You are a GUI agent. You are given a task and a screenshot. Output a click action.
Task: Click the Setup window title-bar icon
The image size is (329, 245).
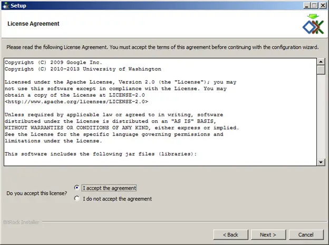pos(6,5)
